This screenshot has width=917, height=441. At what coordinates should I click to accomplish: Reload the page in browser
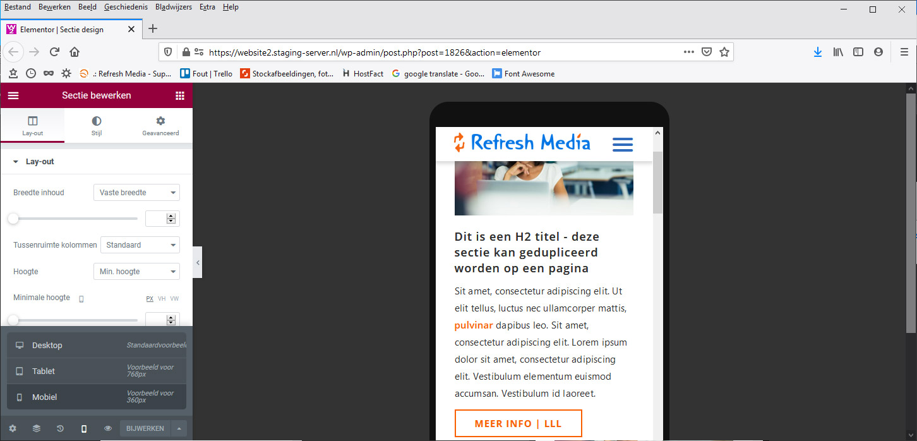coord(55,52)
